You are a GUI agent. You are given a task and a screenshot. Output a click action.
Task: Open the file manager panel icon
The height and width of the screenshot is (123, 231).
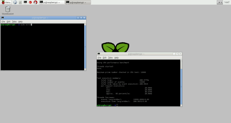point(20,2)
